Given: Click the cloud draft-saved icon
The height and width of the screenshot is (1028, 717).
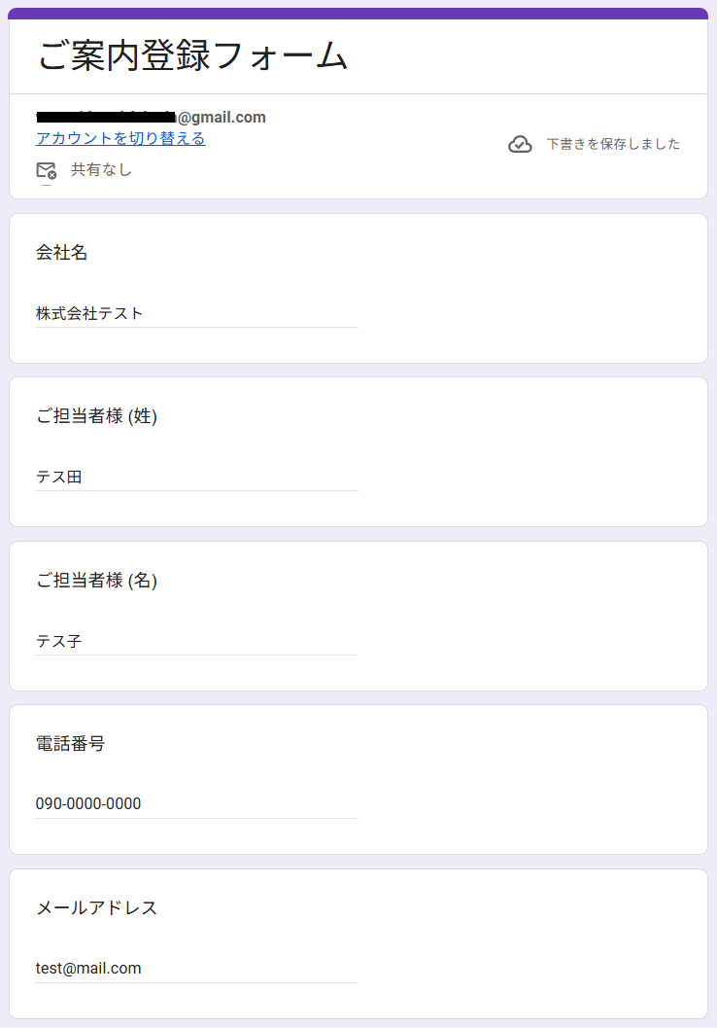Looking at the screenshot, I should pyautogui.click(x=520, y=145).
